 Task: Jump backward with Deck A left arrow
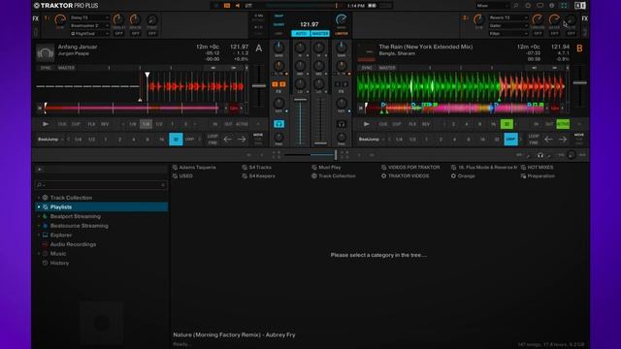tap(227, 140)
